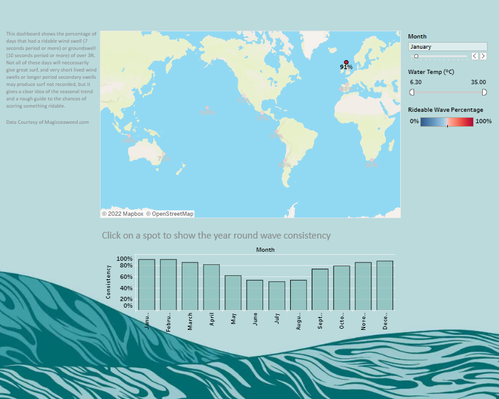Click the Month slider handle
This screenshot has height=399, width=499.
click(x=416, y=56)
